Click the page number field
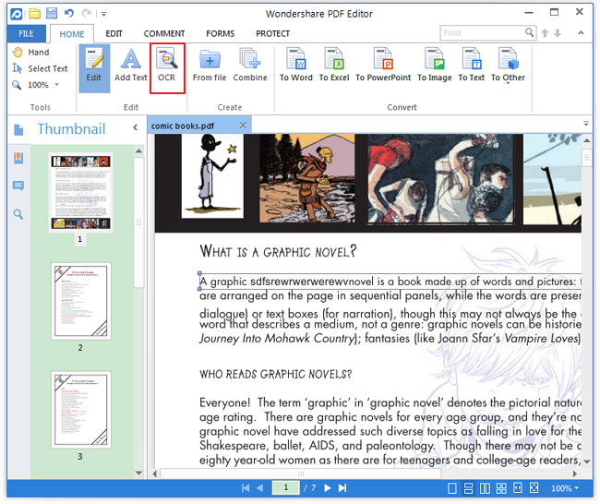 click(x=286, y=487)
